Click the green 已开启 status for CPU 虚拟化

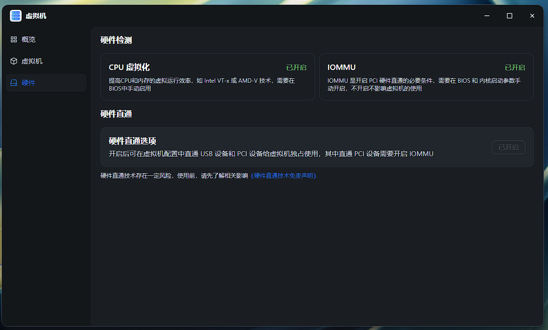click(296, 67)
